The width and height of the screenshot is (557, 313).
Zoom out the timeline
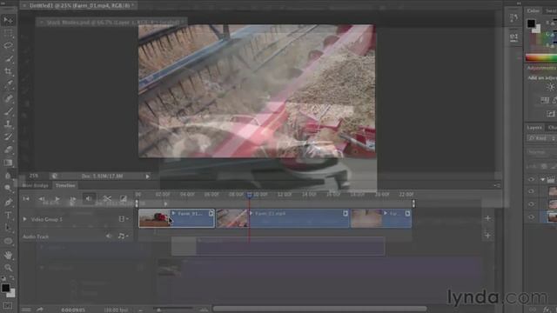tap(141, 310)
